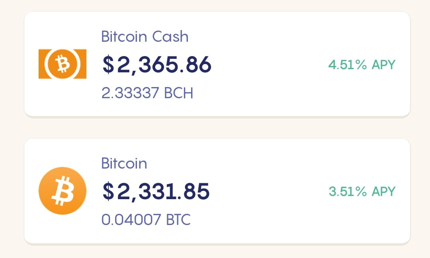Open the Bitcoin asset name in second card
This screenshot has width=430, height=258.
(x=124, y=163)
